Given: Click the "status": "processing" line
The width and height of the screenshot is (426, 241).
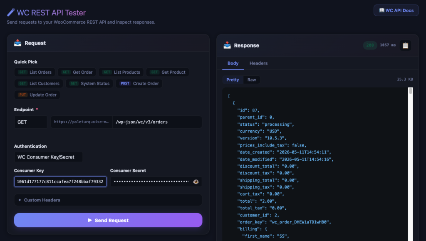Looking at the screenshot, I should pyautogui.click(x=265, y=124).
